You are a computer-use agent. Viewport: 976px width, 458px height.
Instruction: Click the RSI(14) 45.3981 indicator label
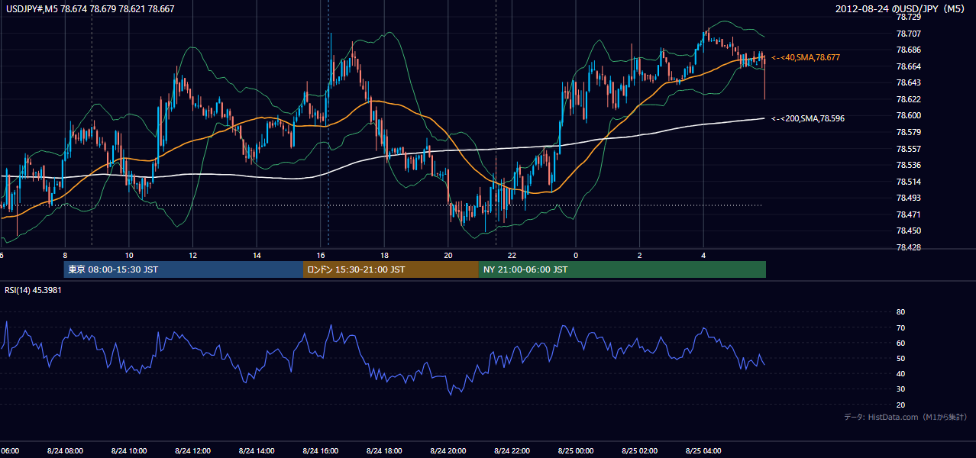tap(33, 290)
